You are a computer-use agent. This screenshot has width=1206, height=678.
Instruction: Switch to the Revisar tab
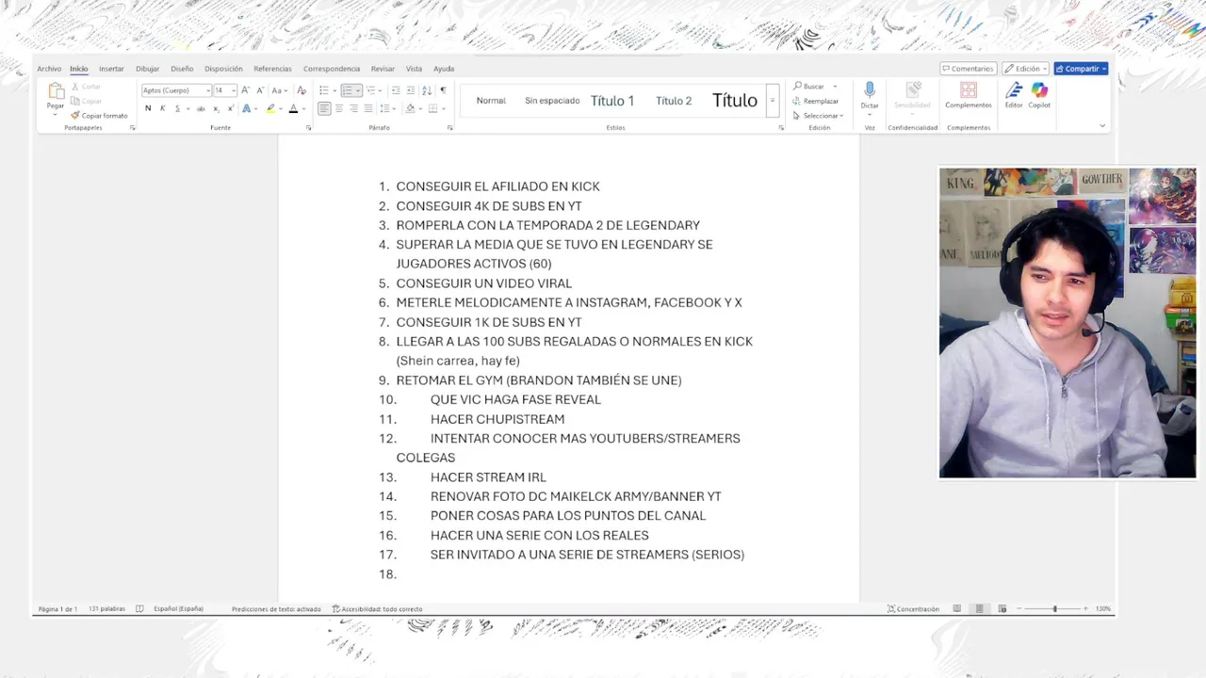pyautogui.click(x=383, y=69)
